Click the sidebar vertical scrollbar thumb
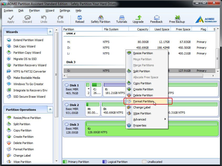 click(56, 75)
